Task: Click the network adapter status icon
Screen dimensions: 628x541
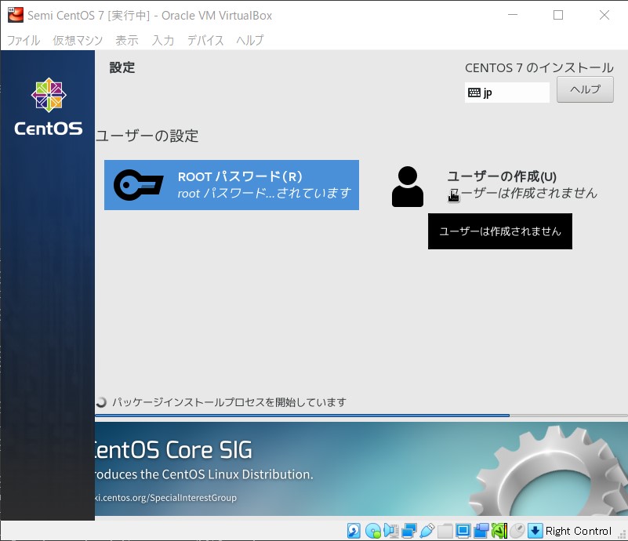Action: click(x=409, y=531)
